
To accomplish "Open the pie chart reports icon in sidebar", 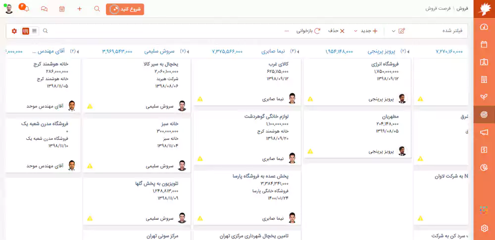I will point(484,167).
